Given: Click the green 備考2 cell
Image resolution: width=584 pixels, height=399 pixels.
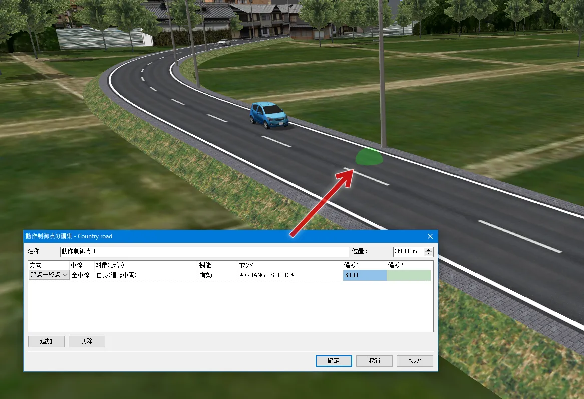Looking at the screenshot, I should coord(408,275).
